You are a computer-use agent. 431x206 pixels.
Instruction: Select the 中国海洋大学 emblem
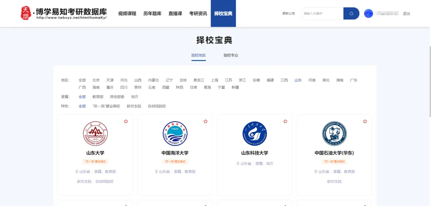click(x=175, y=134)
